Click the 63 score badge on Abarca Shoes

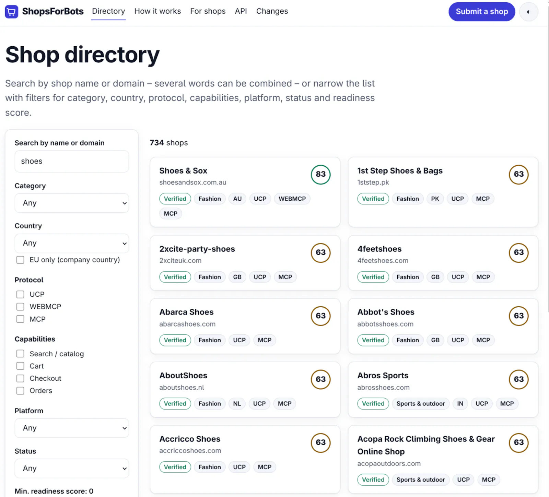pos(320,316)
